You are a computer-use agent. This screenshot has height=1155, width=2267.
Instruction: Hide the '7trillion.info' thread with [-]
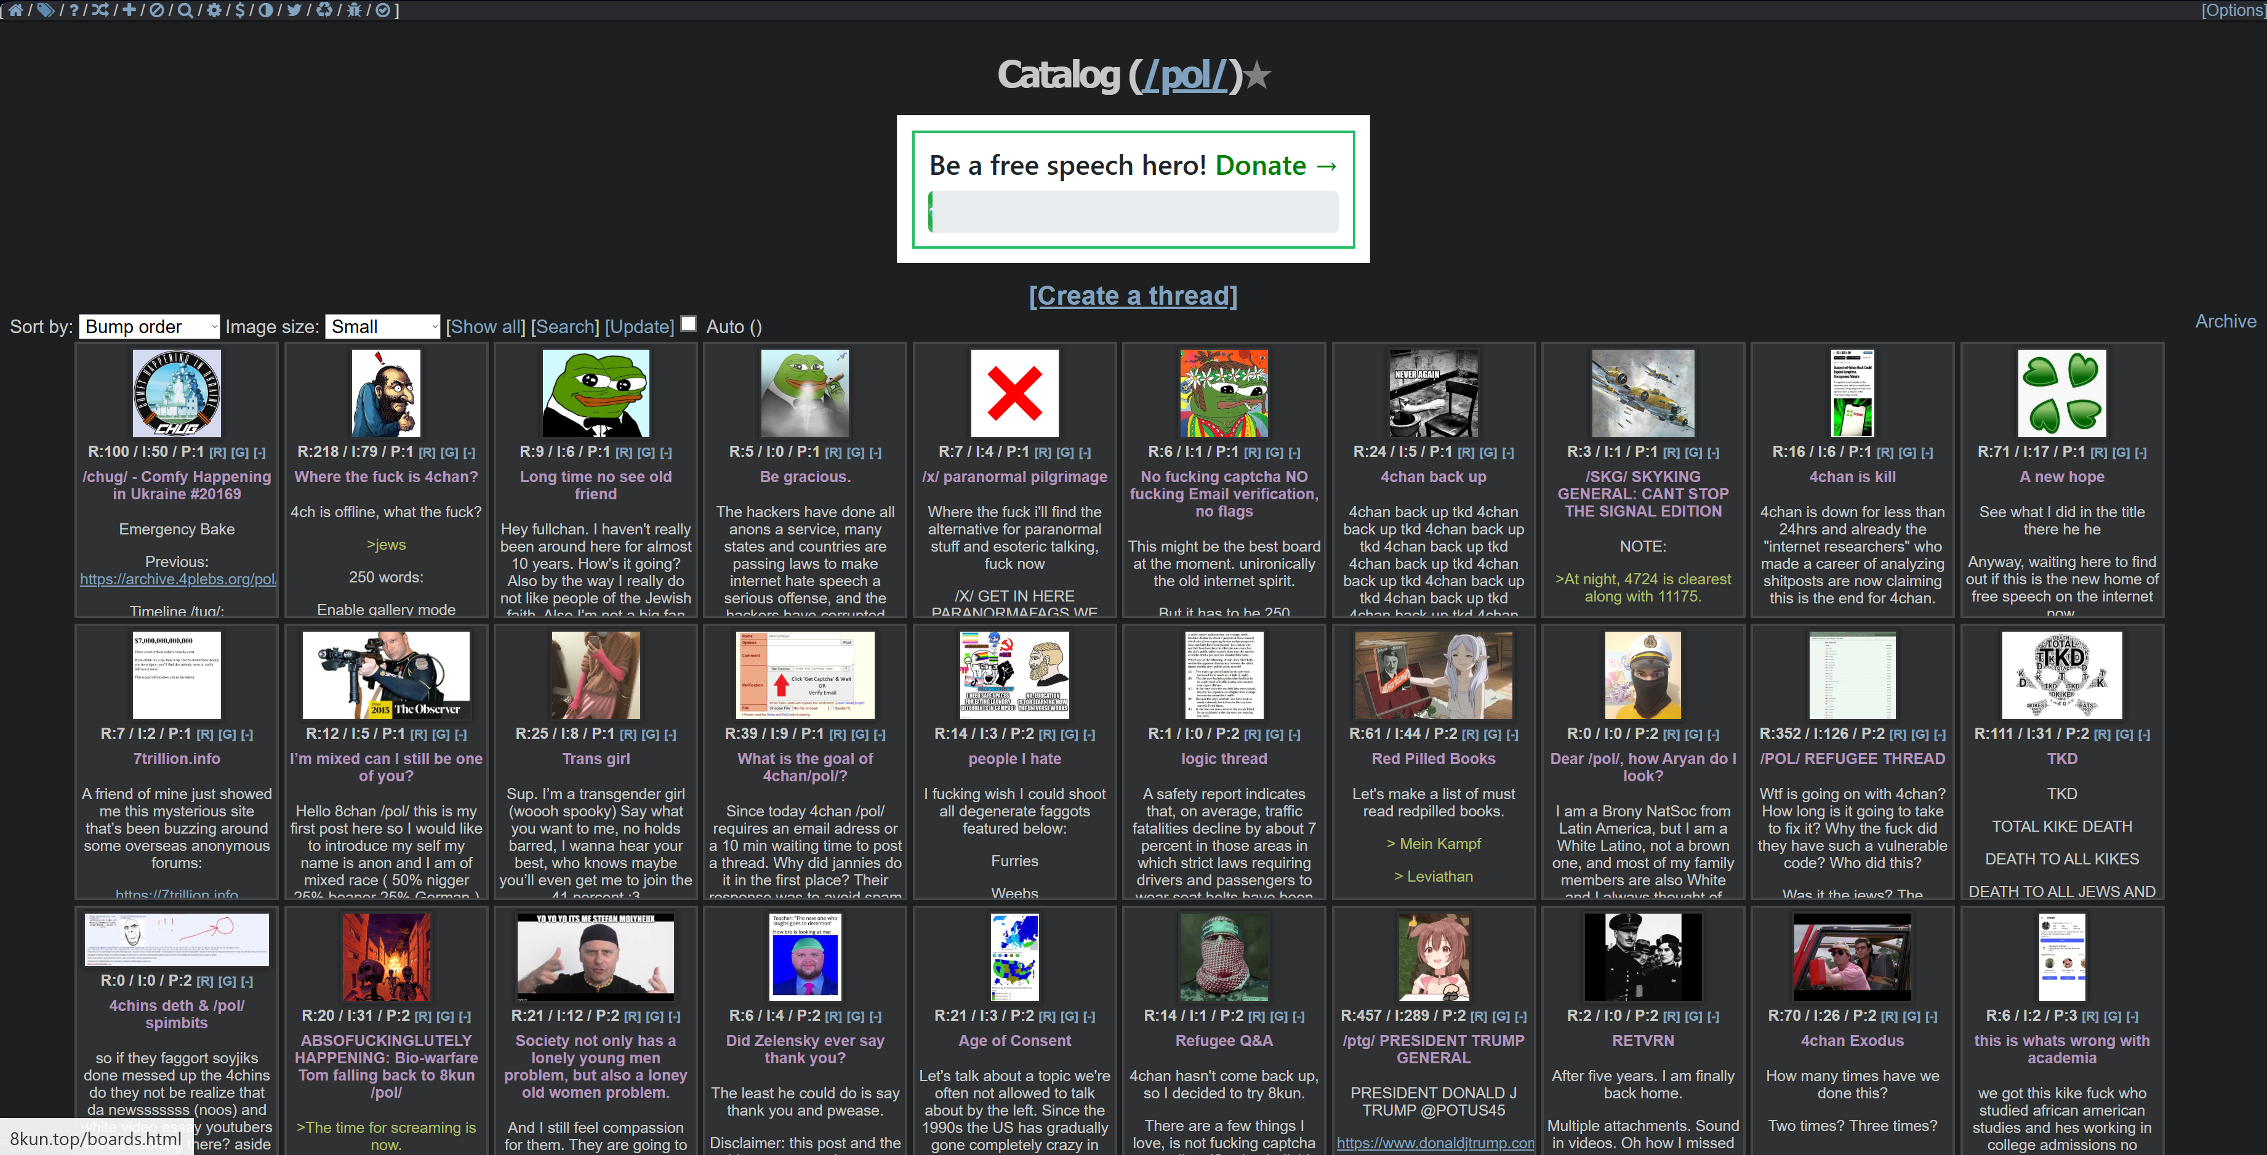(246, 734)
